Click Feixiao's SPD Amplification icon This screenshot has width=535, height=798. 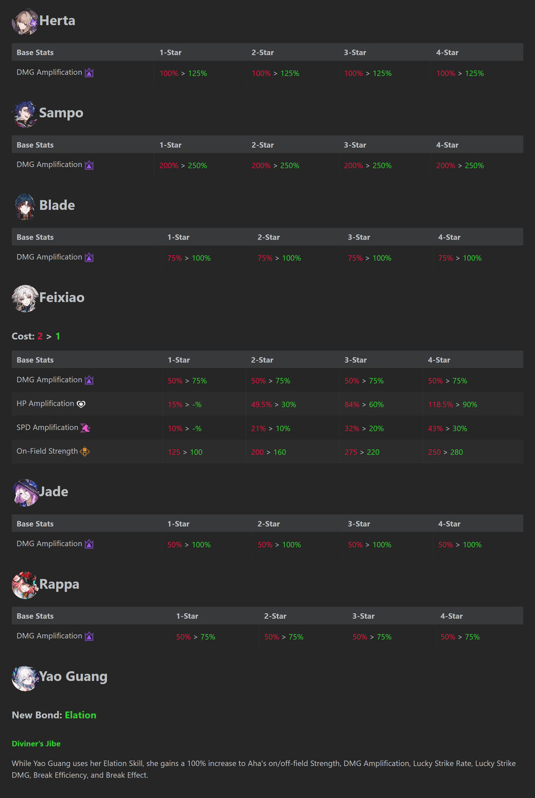tap(85, 428)
